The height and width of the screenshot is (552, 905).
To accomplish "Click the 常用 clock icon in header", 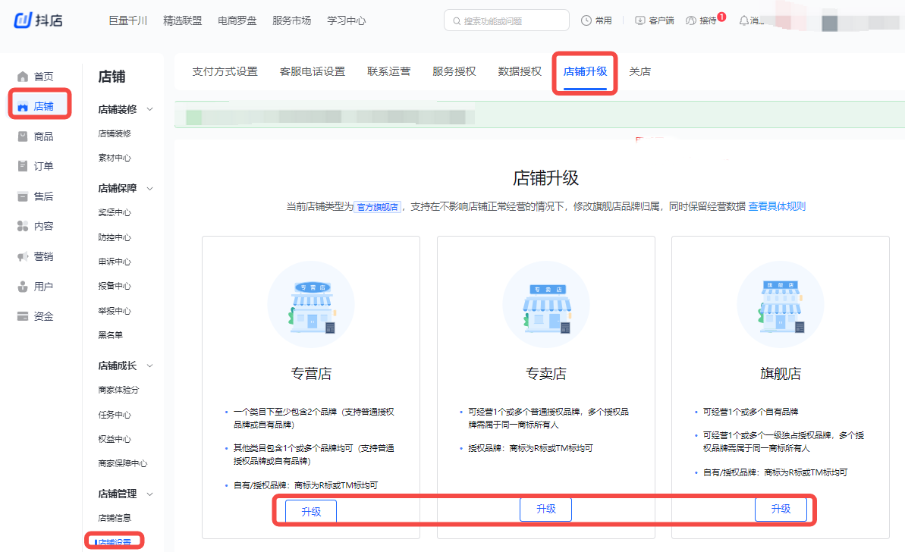I will [586, 20].
